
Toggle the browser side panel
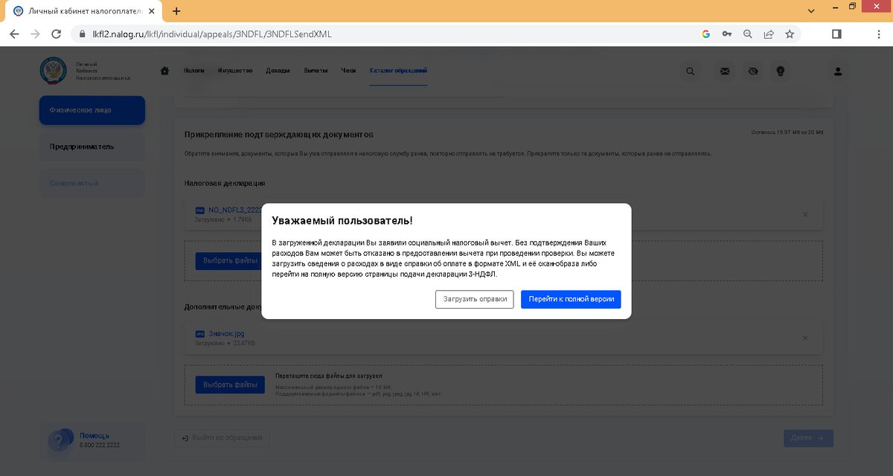pyautogui.click(x=836, y=34)
